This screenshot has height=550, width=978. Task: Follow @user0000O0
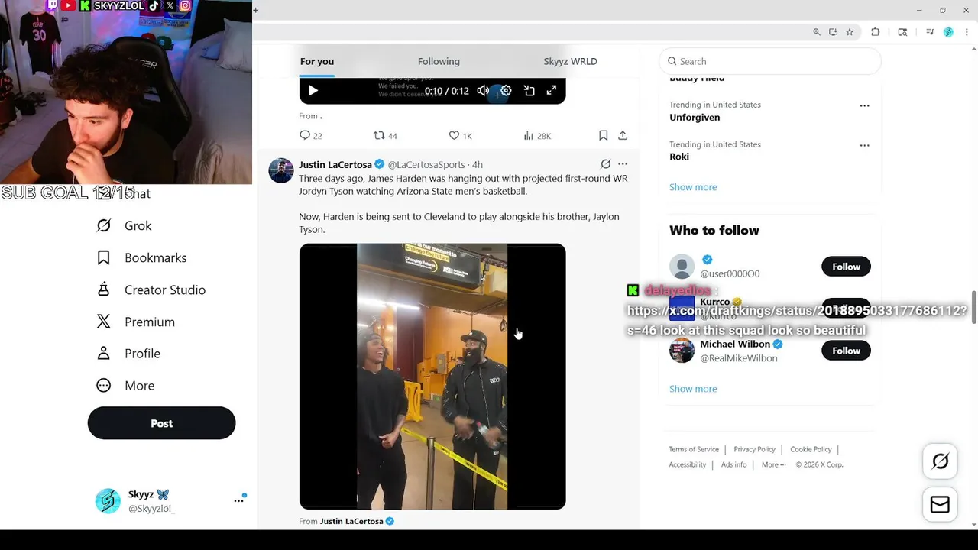pyautogui.click(x=846, y=267)
